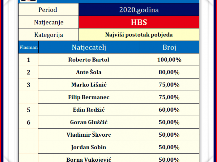217x162 pixels.
Task: Click the Natjecatelj column header
Action: point(89,47)
